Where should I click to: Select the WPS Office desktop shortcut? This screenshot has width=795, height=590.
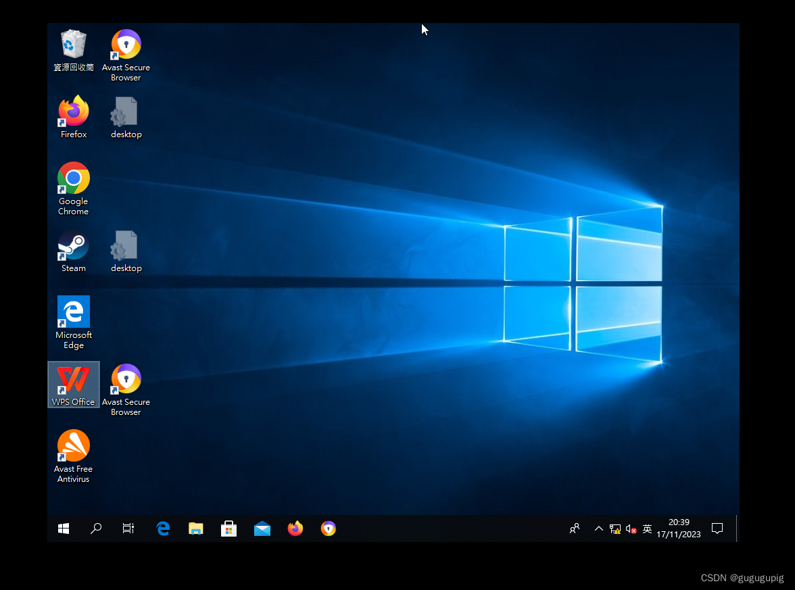pyautogui.click(x=74, y=385)
